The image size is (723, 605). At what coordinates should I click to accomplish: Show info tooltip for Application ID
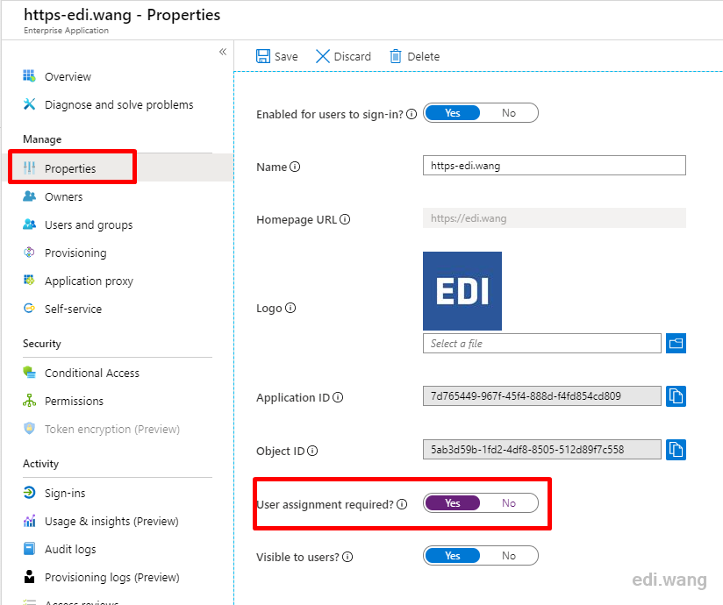338,396
